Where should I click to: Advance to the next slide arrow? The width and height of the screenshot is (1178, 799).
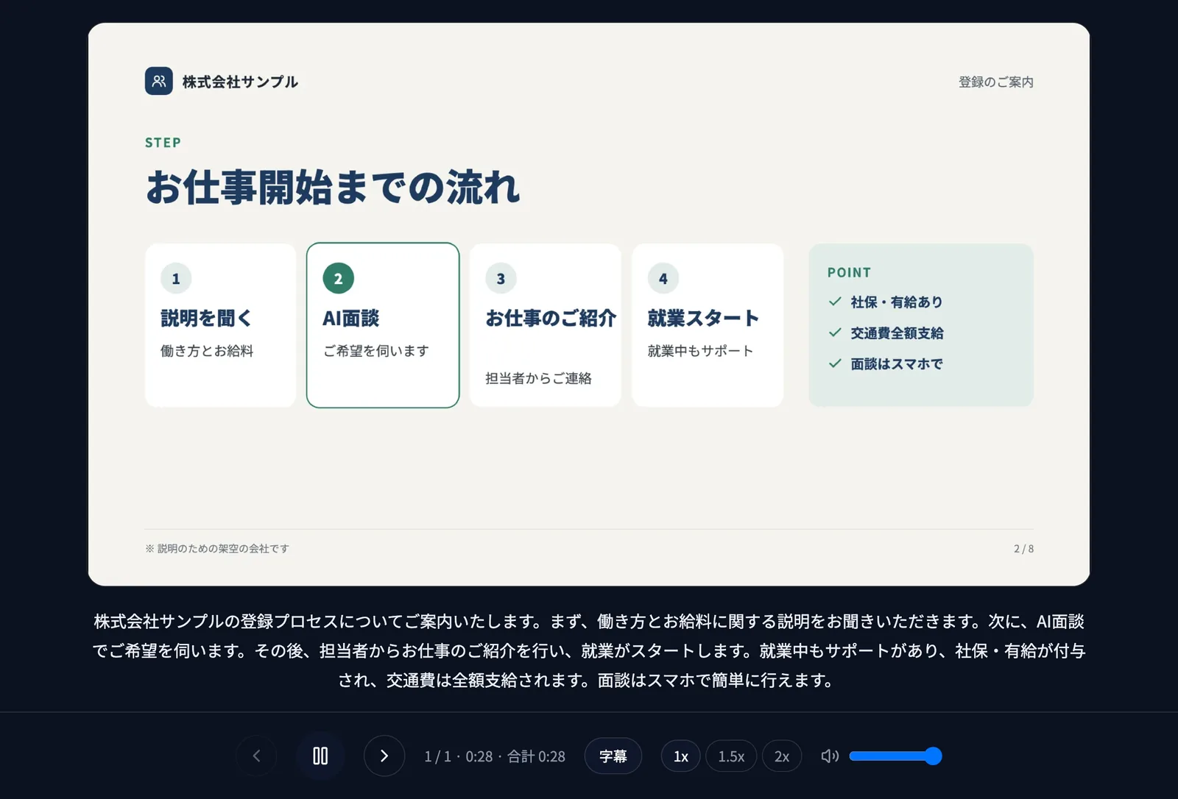[384, 756]
